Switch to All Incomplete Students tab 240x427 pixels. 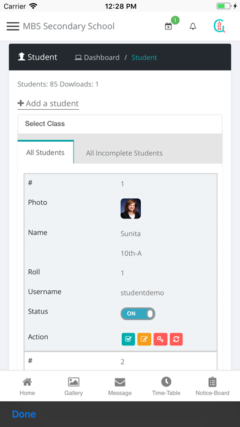[x=124, y=153]
